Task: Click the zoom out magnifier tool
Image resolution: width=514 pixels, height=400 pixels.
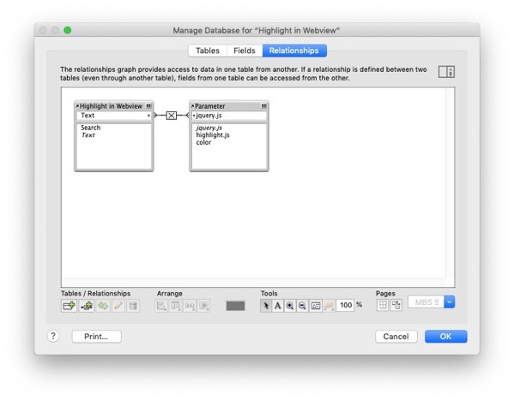Action: (x=302, y=306)
